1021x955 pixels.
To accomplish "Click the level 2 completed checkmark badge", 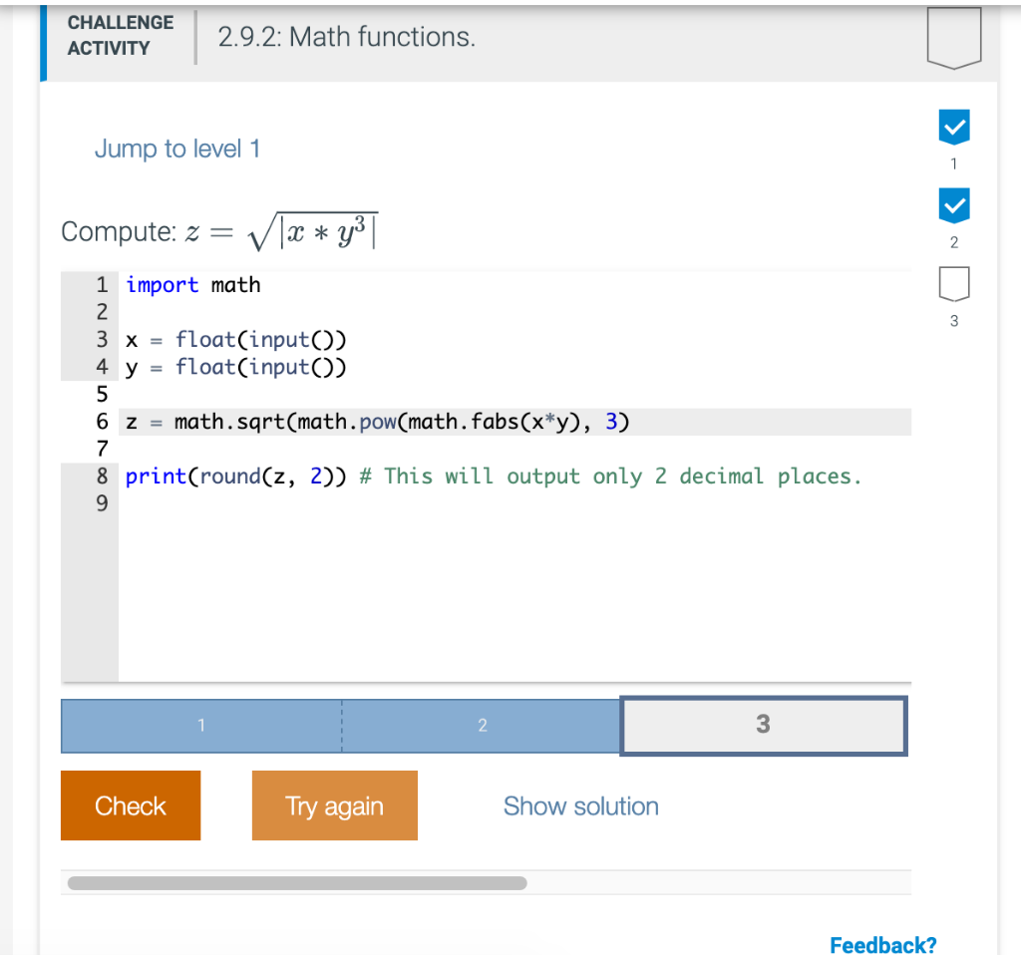I will [954, 205].
